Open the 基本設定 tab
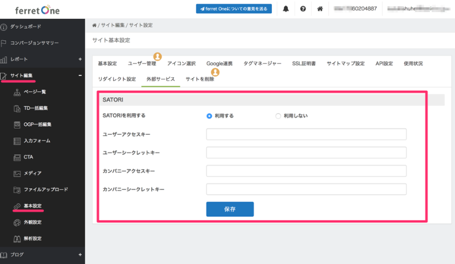 click(x=107, y=63)
